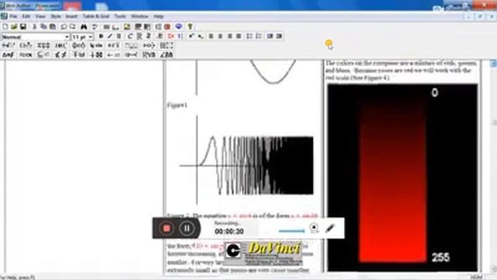Justify the paragraph text
The height and width of the screenshot is (280, 497).
[238, 37]
